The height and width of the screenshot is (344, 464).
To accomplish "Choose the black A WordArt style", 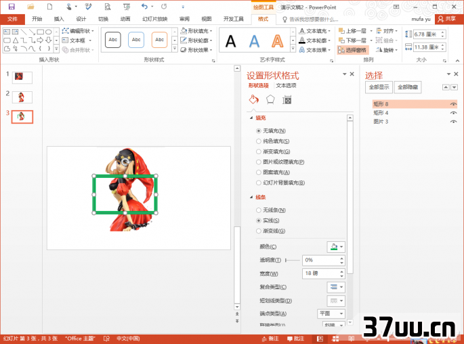I will [x=230, y=41].
